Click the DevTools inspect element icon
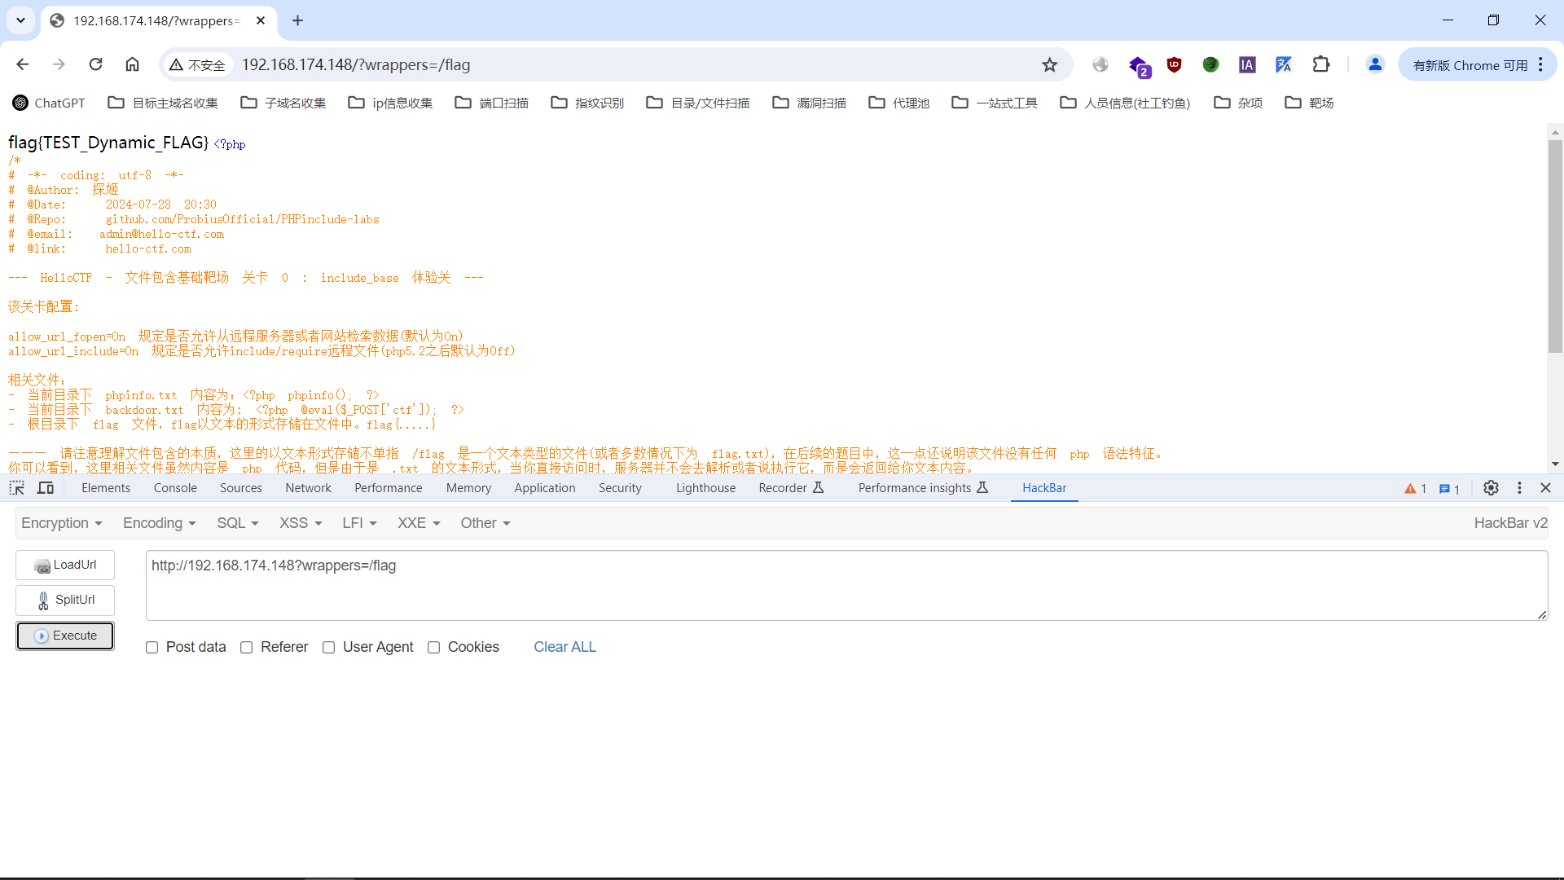The width and height of the screenshot is (1564, 880). (17, 488)
